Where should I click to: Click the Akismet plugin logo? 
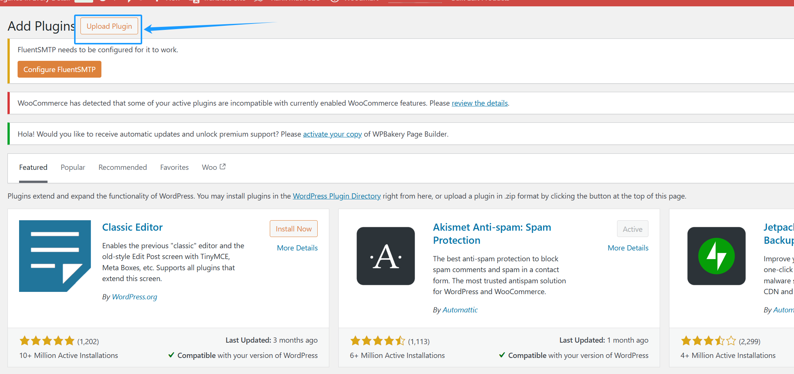coord(385,256)
